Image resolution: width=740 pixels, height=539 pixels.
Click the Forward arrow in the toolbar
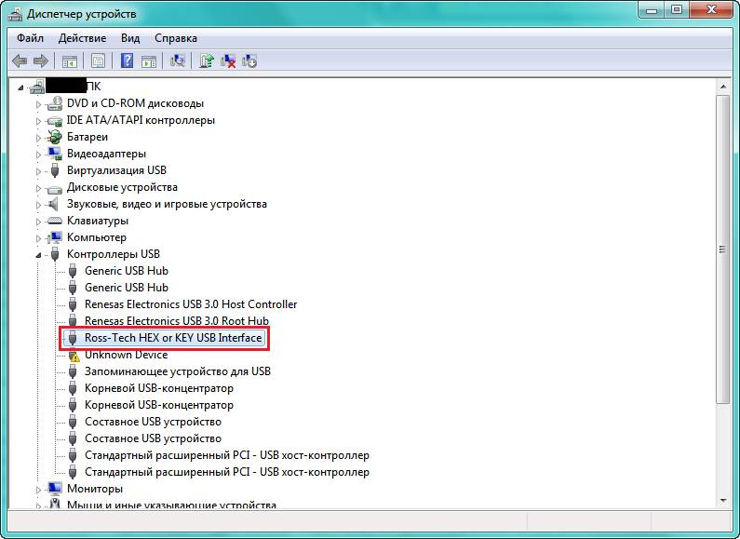coord(40,61)
